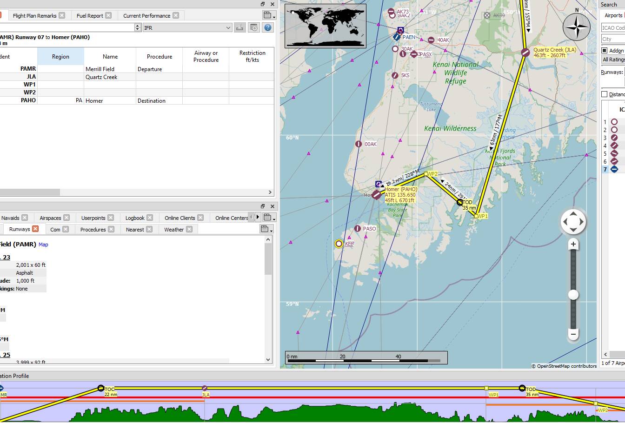Switch to the Weather tab
This screenshot has height=423, width=625.
(174, 229)
